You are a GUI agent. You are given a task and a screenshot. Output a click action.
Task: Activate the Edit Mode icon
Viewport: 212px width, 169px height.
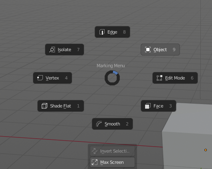[x=160, y=78]
